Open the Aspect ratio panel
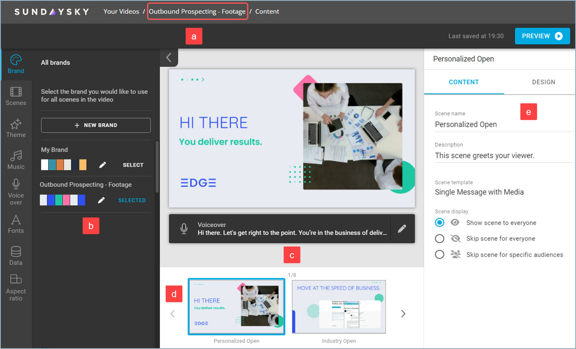The image size is (576, 349). tap(16, 288)
